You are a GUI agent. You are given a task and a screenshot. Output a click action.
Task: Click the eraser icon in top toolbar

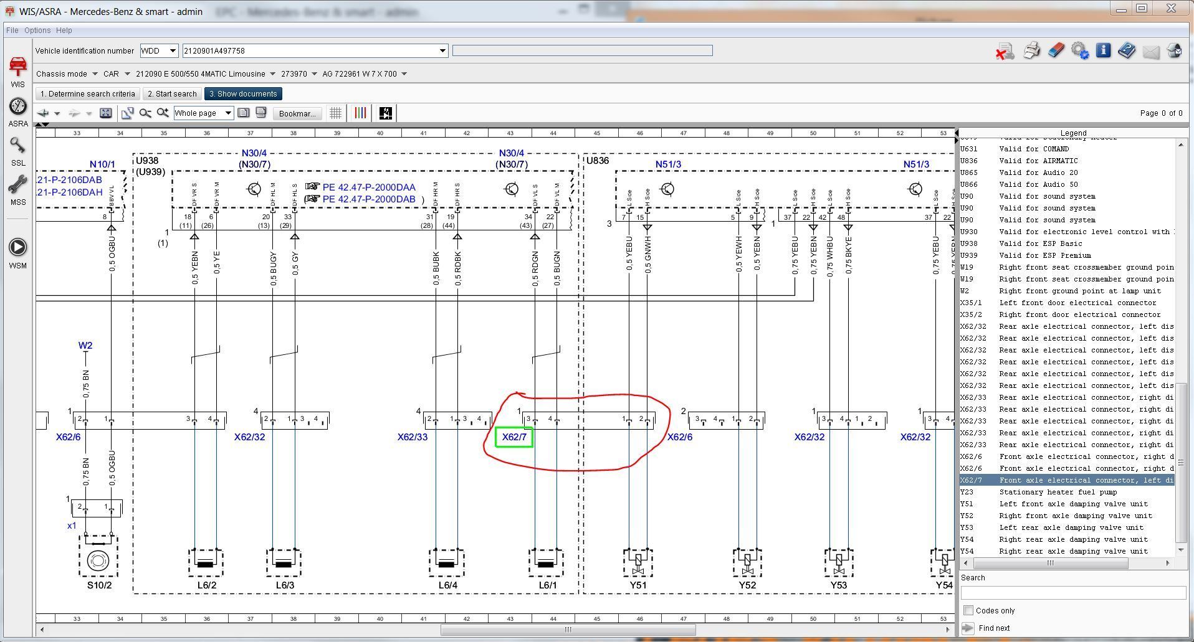pos(1056,51)
